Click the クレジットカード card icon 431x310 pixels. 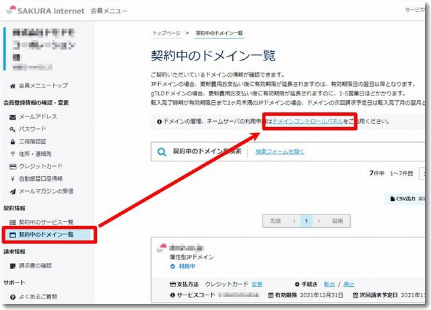[13, 166]
